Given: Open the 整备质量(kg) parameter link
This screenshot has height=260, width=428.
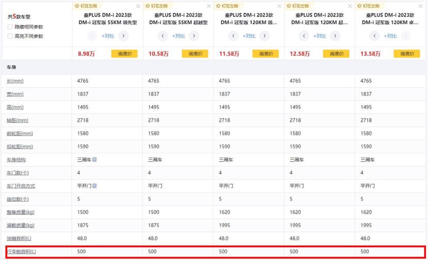Looking at the screenshot, I should 21,212.
